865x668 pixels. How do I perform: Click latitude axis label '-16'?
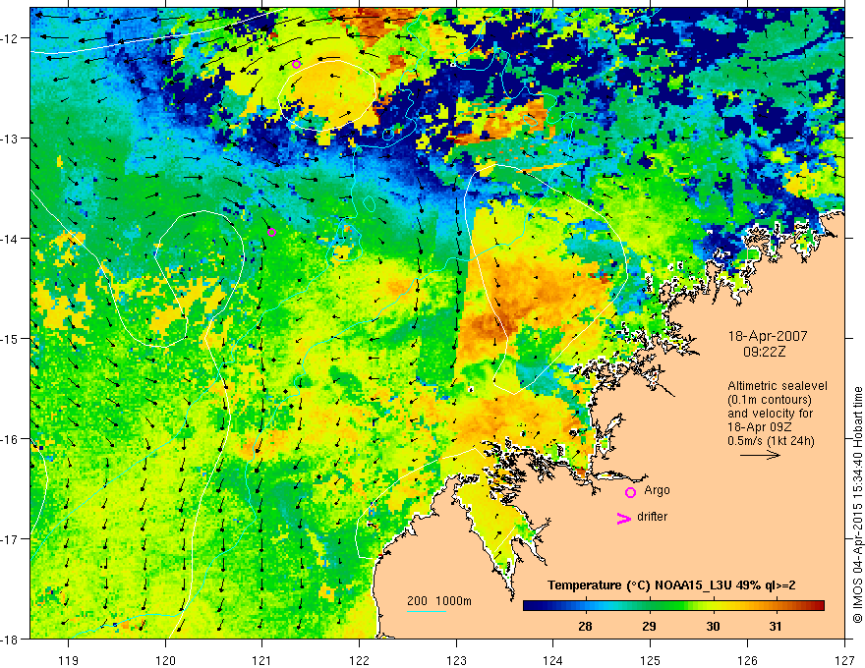point(10,439)
